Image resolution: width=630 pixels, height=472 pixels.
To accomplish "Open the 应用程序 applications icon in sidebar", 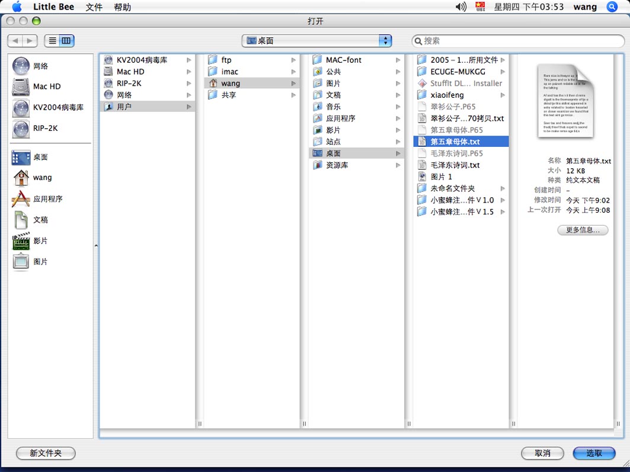I will [21, 199].
